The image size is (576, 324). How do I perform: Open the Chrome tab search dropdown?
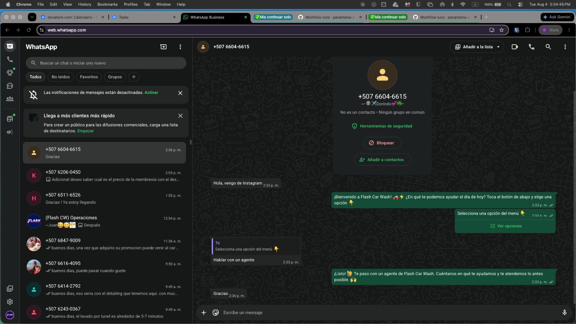32,17
